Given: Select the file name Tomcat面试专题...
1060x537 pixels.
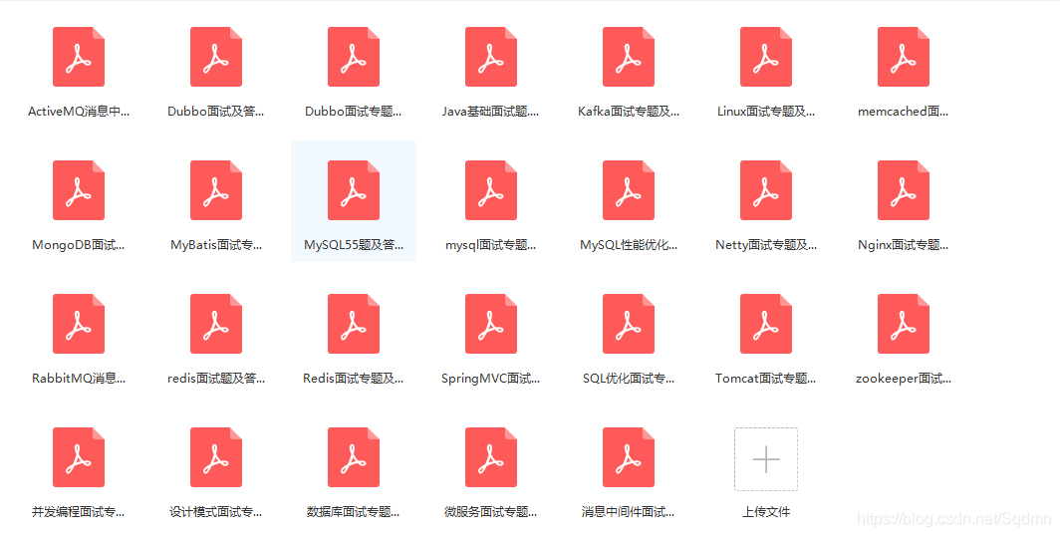Looking at the screenshot, I should tap(766, 379).
